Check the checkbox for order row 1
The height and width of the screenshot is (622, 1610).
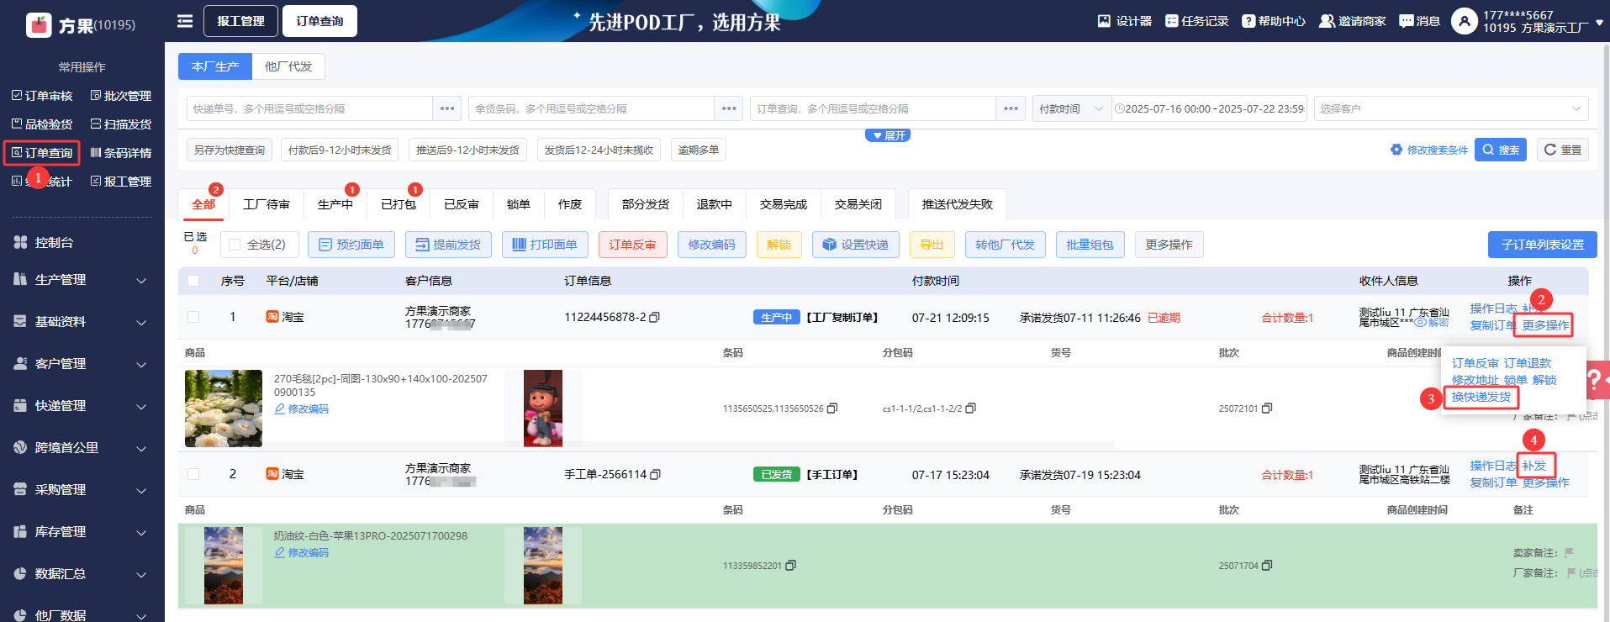(x=193, y=317)
